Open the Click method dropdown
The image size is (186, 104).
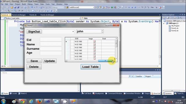point(160,18)
